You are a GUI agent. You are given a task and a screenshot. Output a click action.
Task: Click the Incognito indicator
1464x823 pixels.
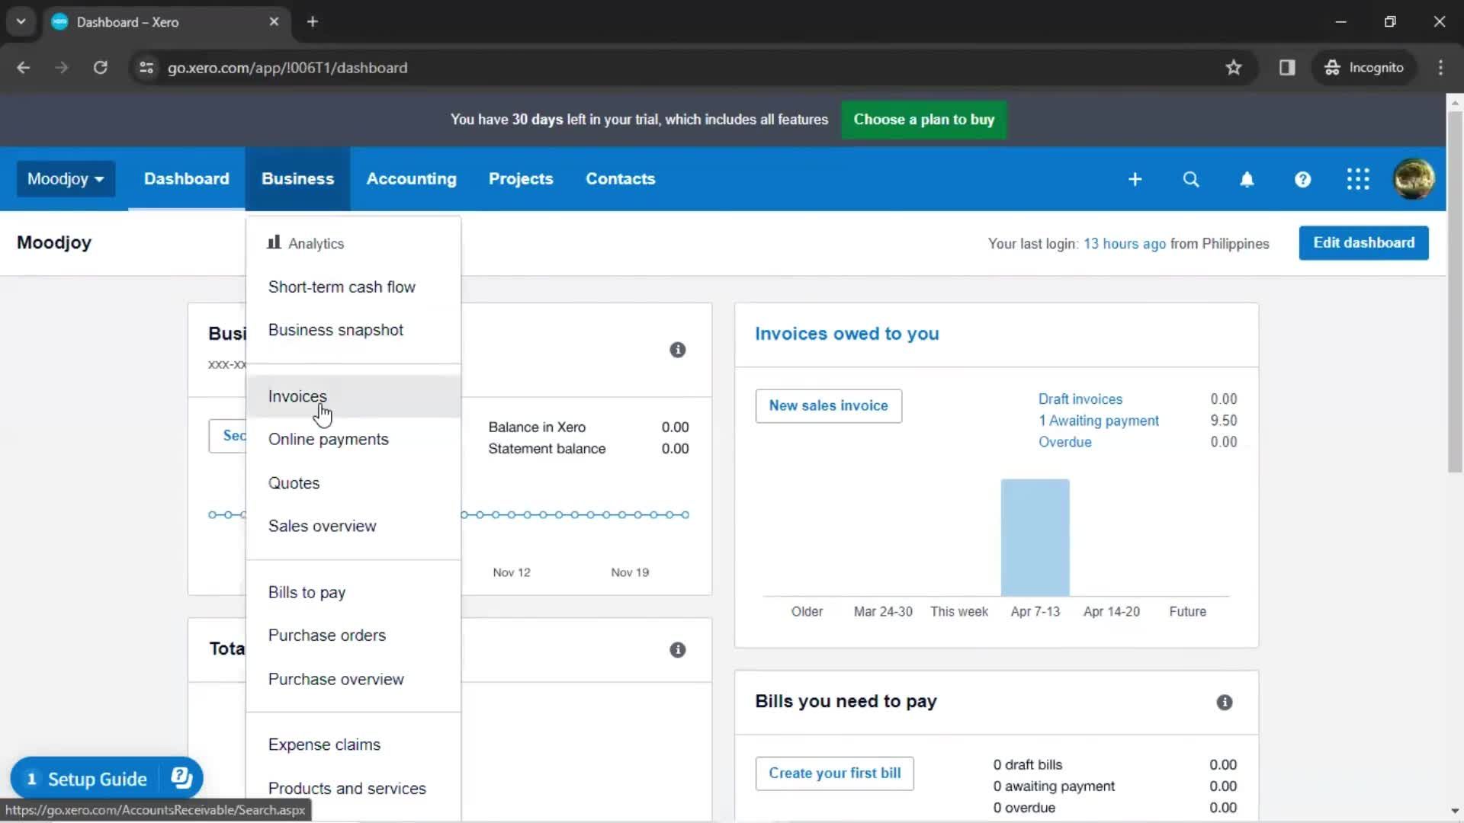point(1365,68)
